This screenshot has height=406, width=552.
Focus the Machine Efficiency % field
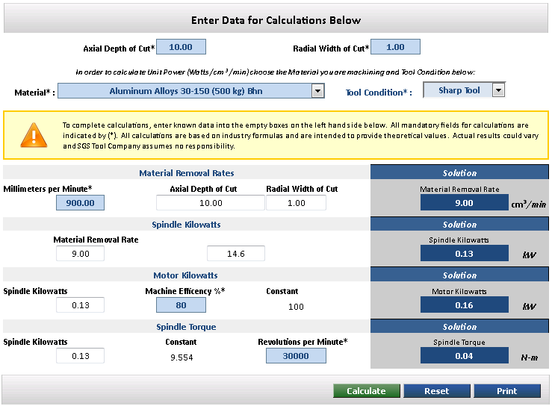pyautogui.click(x=181, y=304)
